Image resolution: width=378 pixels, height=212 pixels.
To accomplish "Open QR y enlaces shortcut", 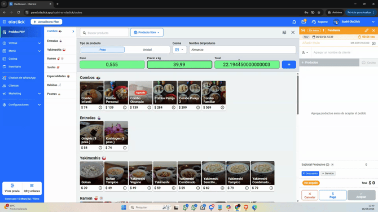I will coord(32,188).
